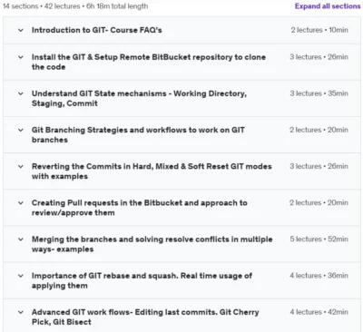Open Advanced GIT work flows section title

tap(145, 317)
